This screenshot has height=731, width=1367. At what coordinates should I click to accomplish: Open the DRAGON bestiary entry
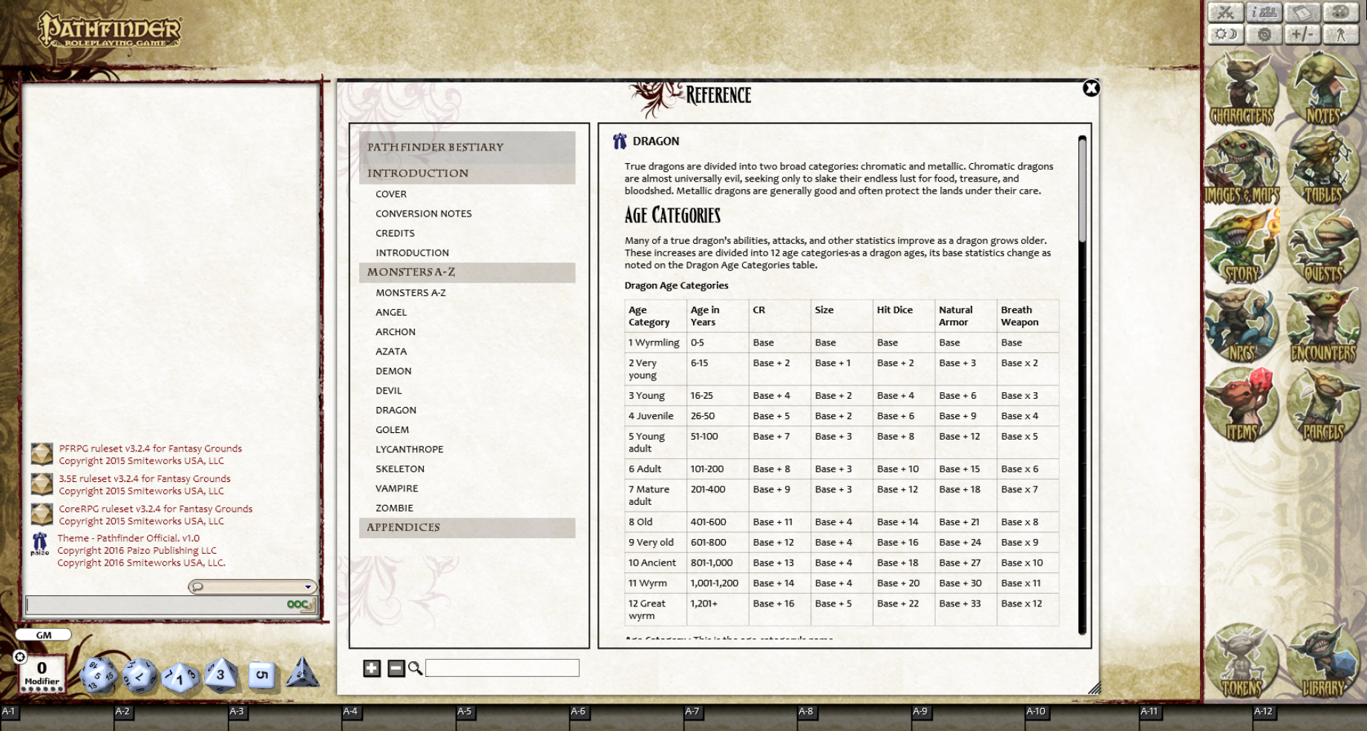pos(397,410)
